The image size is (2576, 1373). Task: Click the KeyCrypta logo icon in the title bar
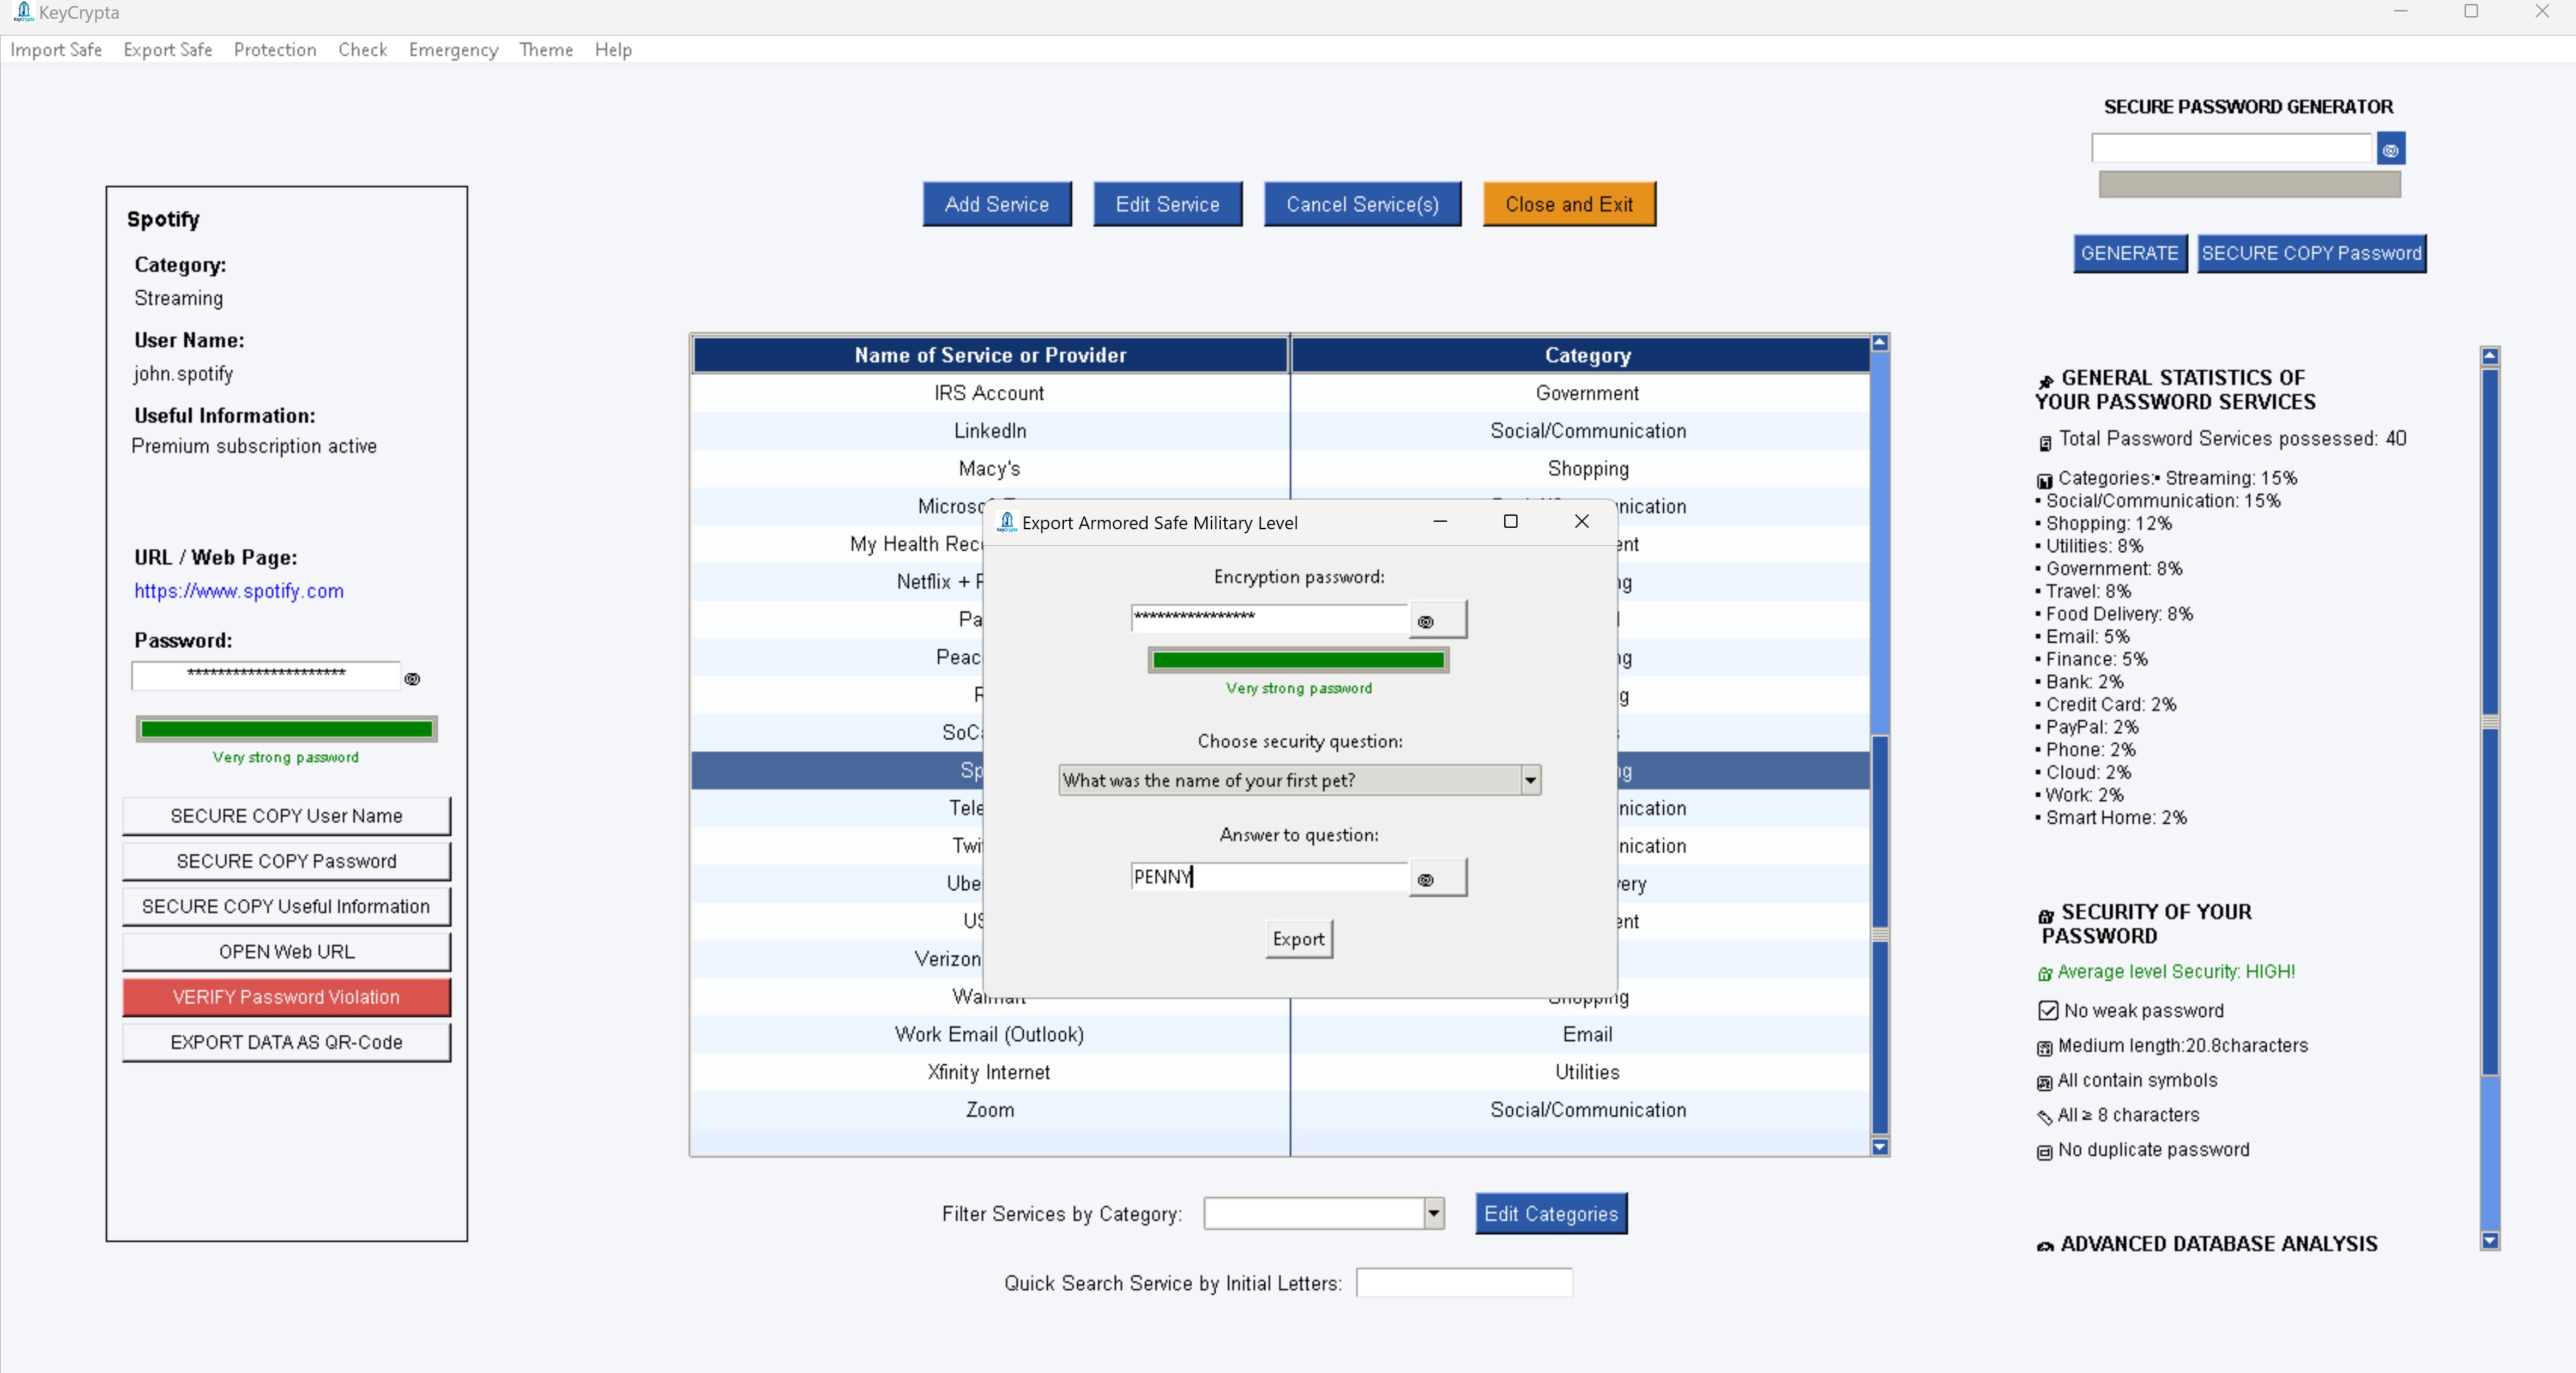(24, 12)
